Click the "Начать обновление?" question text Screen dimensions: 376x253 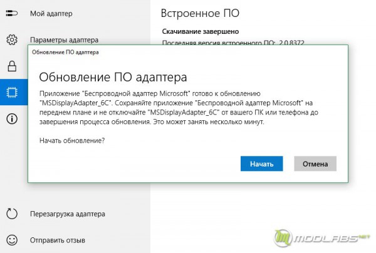click(x=71, y=140)
